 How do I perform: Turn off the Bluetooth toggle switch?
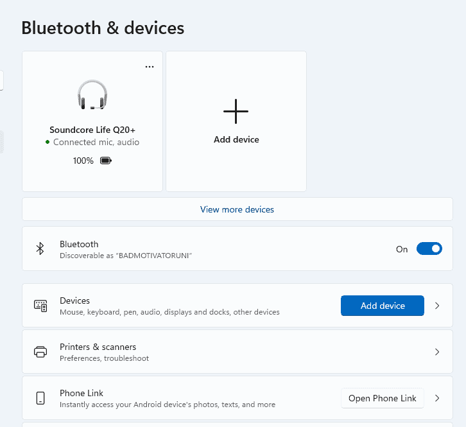point(429,249)
